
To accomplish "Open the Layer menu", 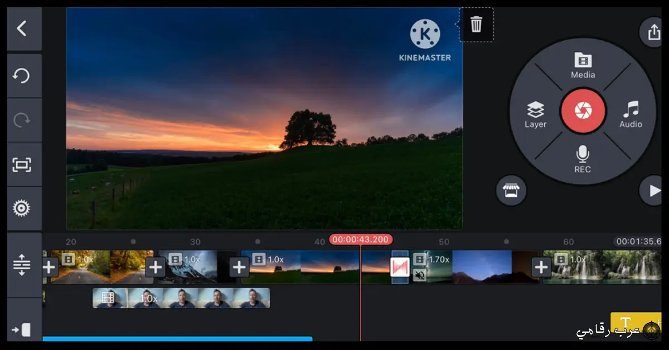I will pyautogui.click(x=535, y=115).
